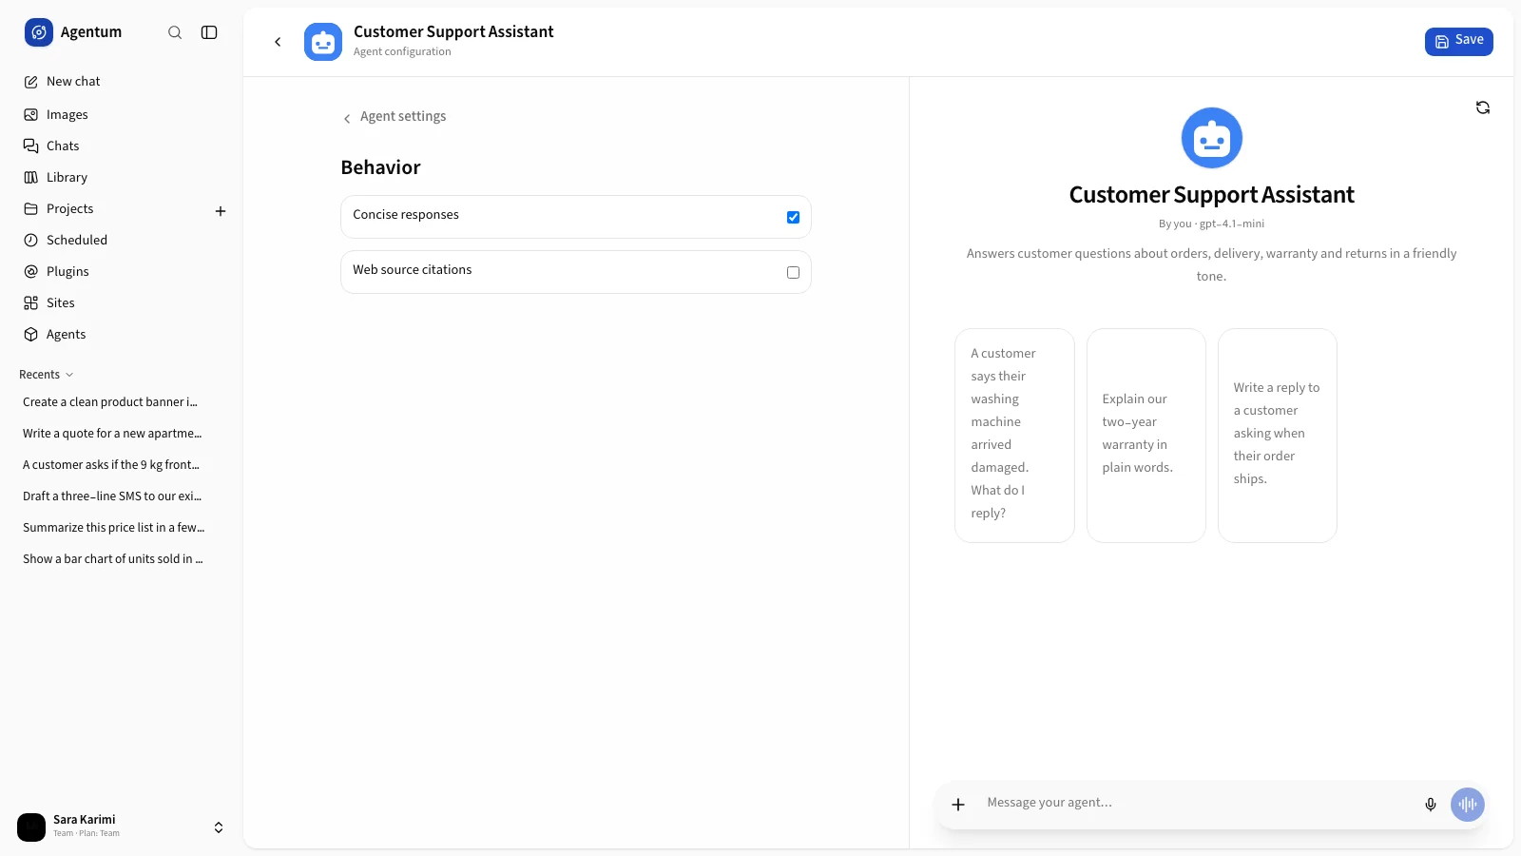Screen dimensions: 1521x856
Task: Save the agent configuration
Action: tap(1458, 41)
